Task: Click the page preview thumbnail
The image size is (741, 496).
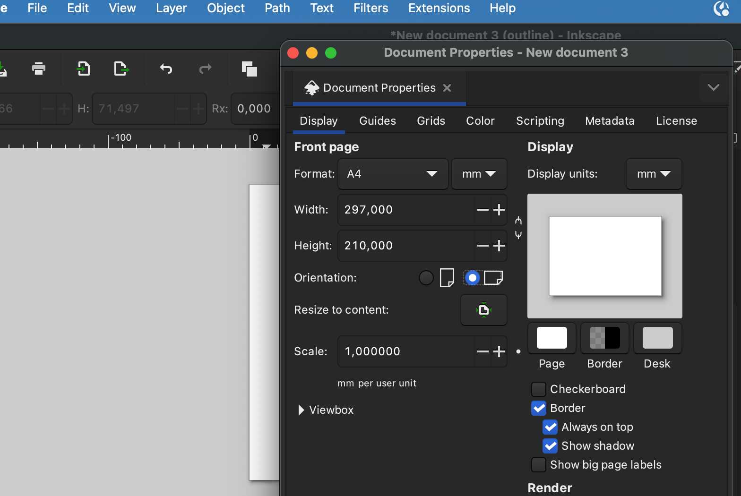Action: tap(605, 256)
